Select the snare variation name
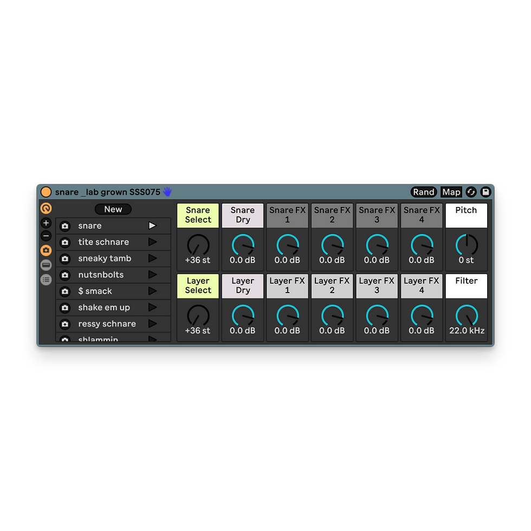Screen dimensions: 531x531 pyautogui.click(x=90, y=225)
